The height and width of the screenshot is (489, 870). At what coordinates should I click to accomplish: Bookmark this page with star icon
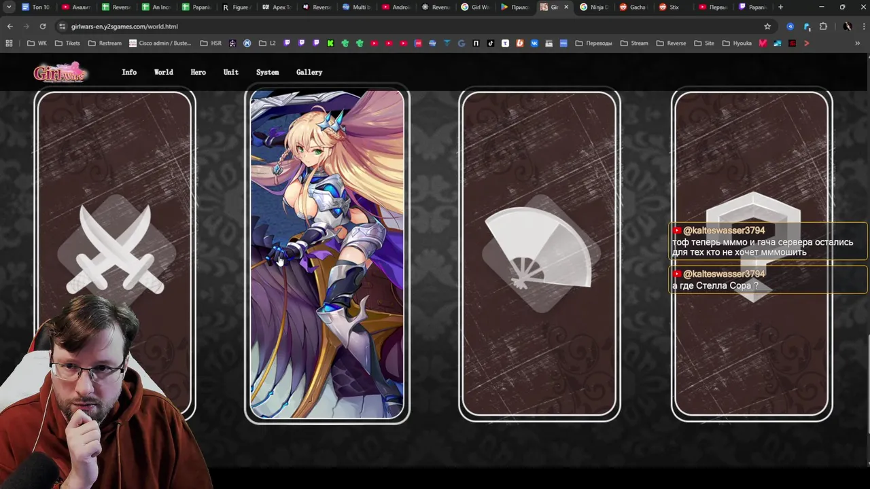[x=767, y=26]
